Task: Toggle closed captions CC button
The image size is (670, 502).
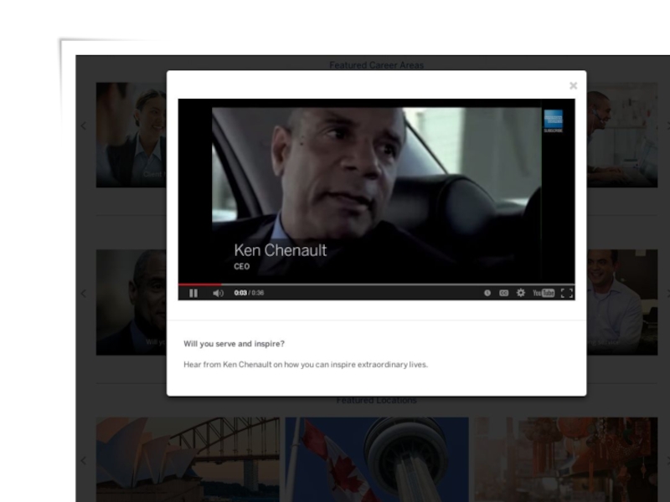Action: 504,293
